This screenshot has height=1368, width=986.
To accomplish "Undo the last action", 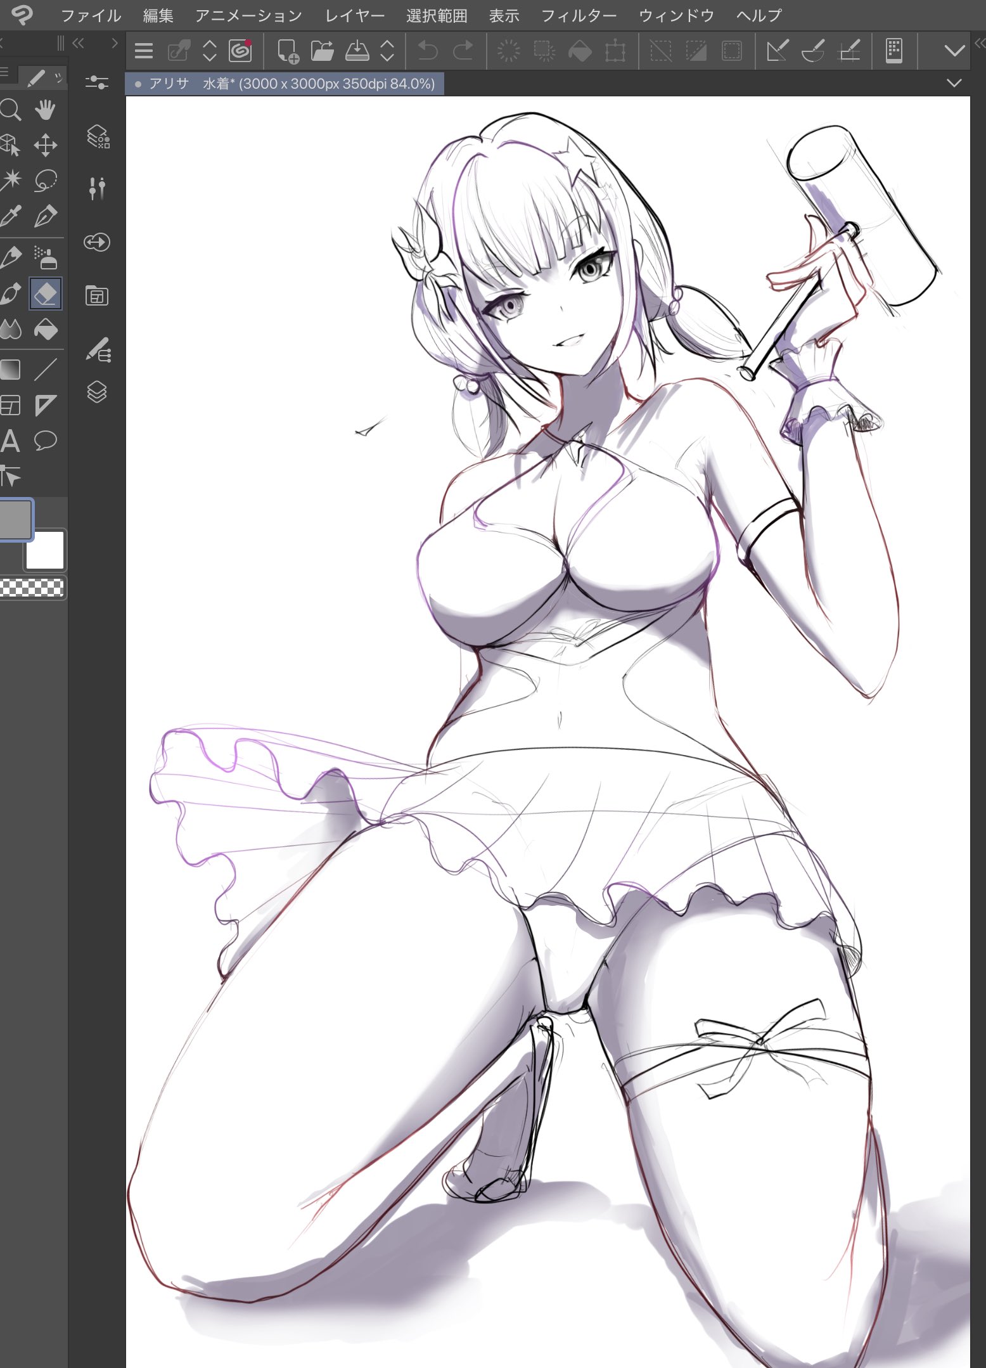I will [428, 50].
